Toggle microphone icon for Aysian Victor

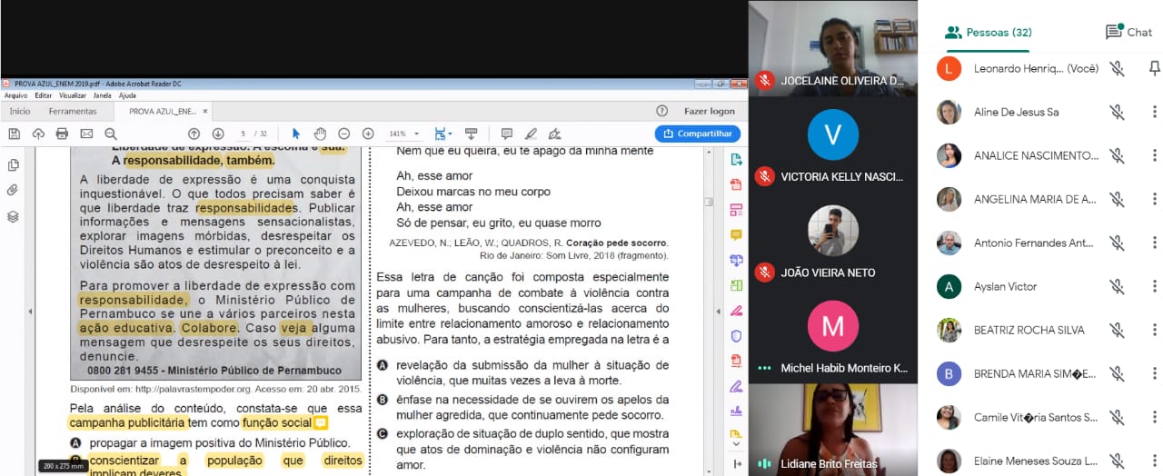pyautogui.click(x=1117, y=286)
